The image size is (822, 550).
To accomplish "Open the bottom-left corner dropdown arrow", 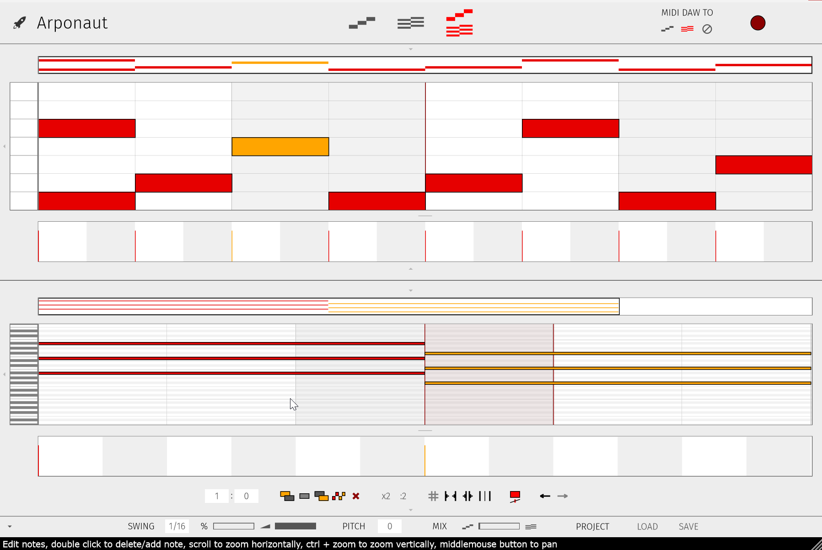I will tap(10, 526).
